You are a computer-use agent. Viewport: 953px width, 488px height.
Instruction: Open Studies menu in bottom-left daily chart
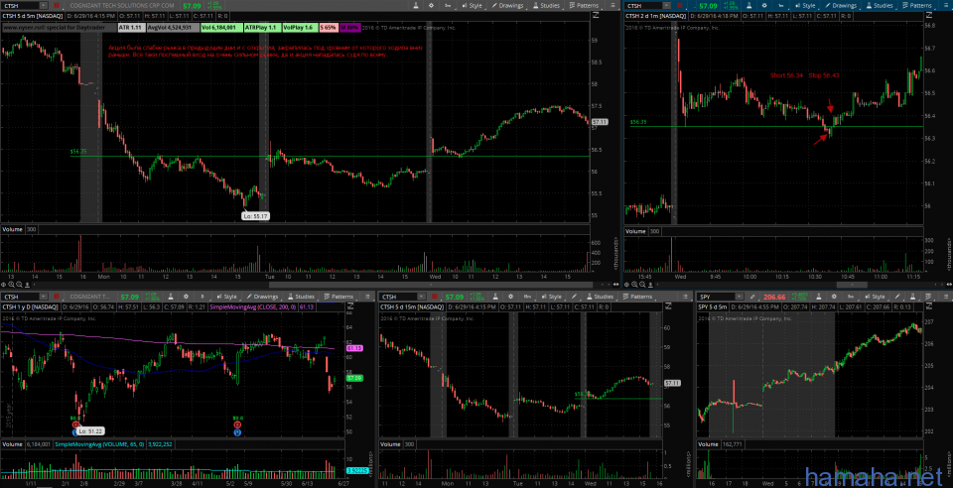301,297
